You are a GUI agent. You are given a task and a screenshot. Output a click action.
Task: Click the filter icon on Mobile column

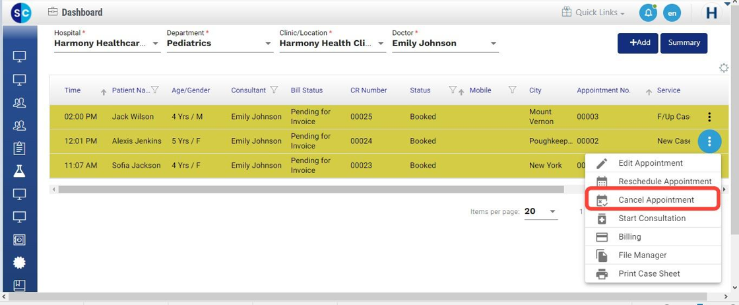512,90
